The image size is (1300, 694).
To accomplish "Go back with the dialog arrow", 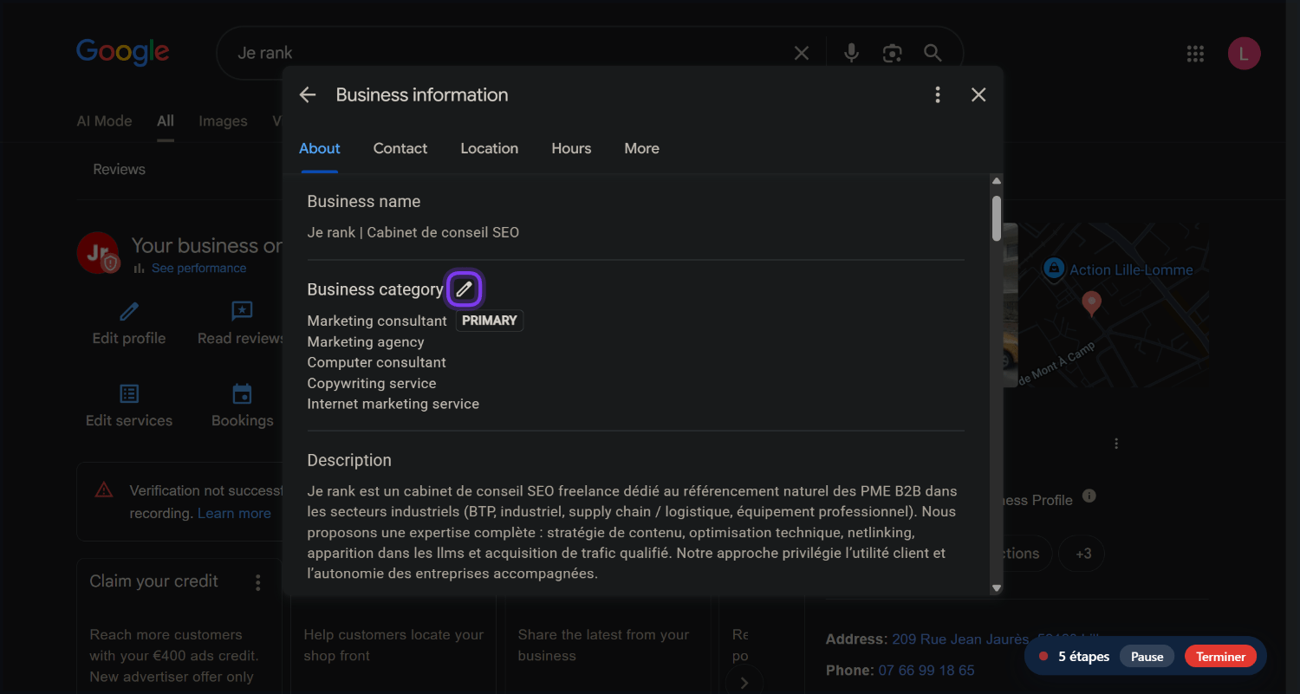I will [x=308, y=95].
